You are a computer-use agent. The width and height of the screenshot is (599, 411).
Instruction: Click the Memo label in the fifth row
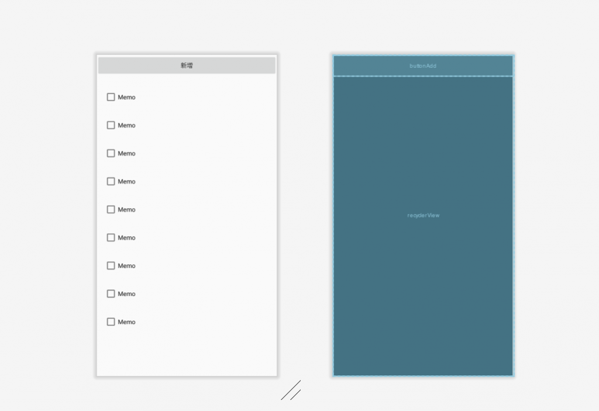pyautogui.click(x=126, y=210)
